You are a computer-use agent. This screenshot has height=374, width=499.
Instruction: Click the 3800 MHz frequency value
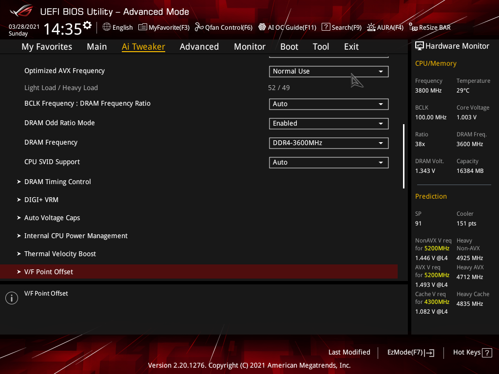coord(428,91)
